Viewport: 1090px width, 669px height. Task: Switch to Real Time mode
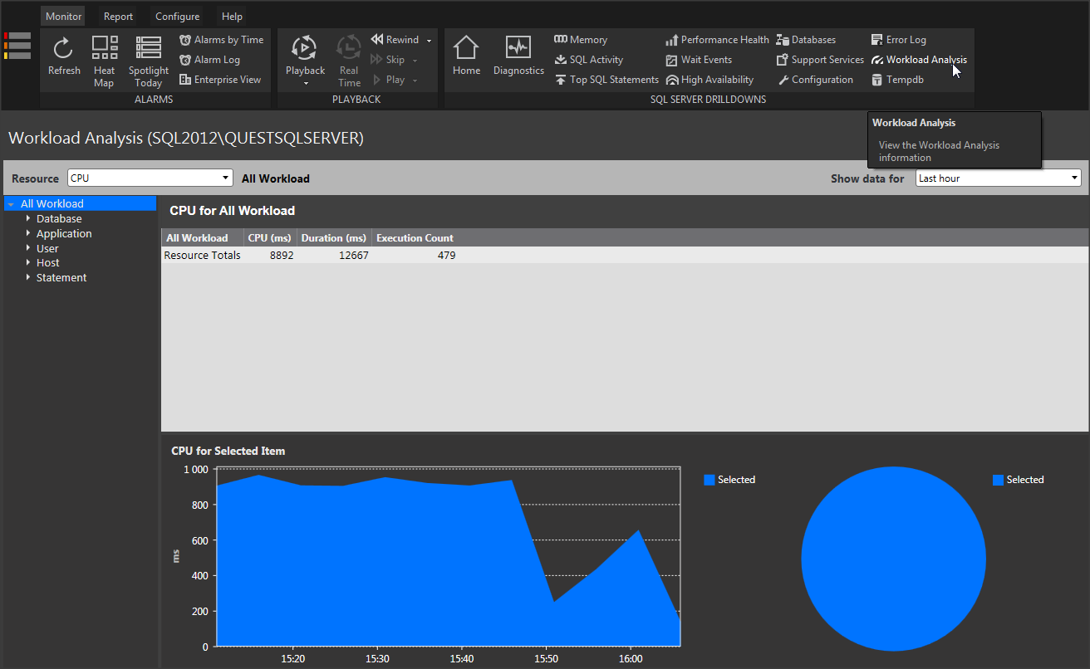(349, 61)
